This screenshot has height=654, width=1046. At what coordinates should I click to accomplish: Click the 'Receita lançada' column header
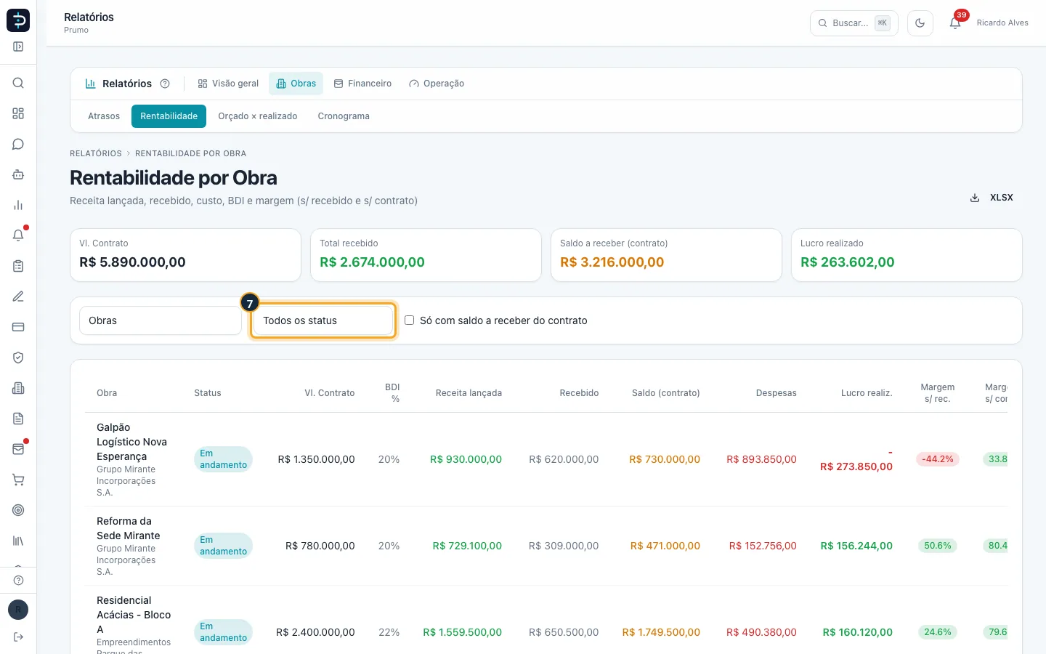[x=469, y=393]
